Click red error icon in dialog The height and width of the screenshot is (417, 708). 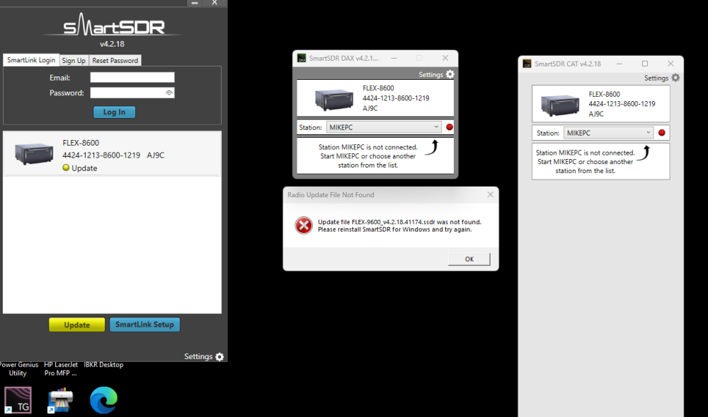click(304, 225)
